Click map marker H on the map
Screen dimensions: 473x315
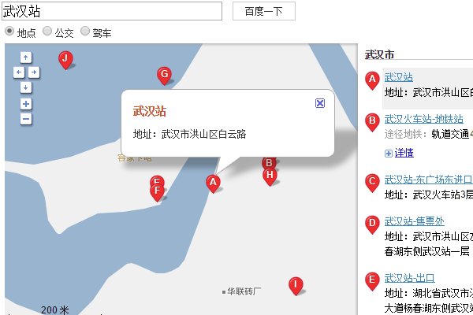[270, 176]
